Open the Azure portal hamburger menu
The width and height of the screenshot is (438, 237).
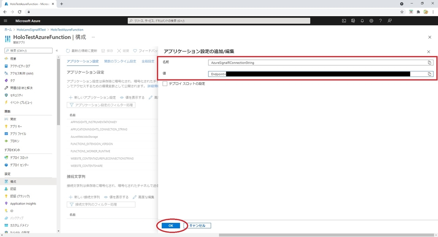click(5, 21)
